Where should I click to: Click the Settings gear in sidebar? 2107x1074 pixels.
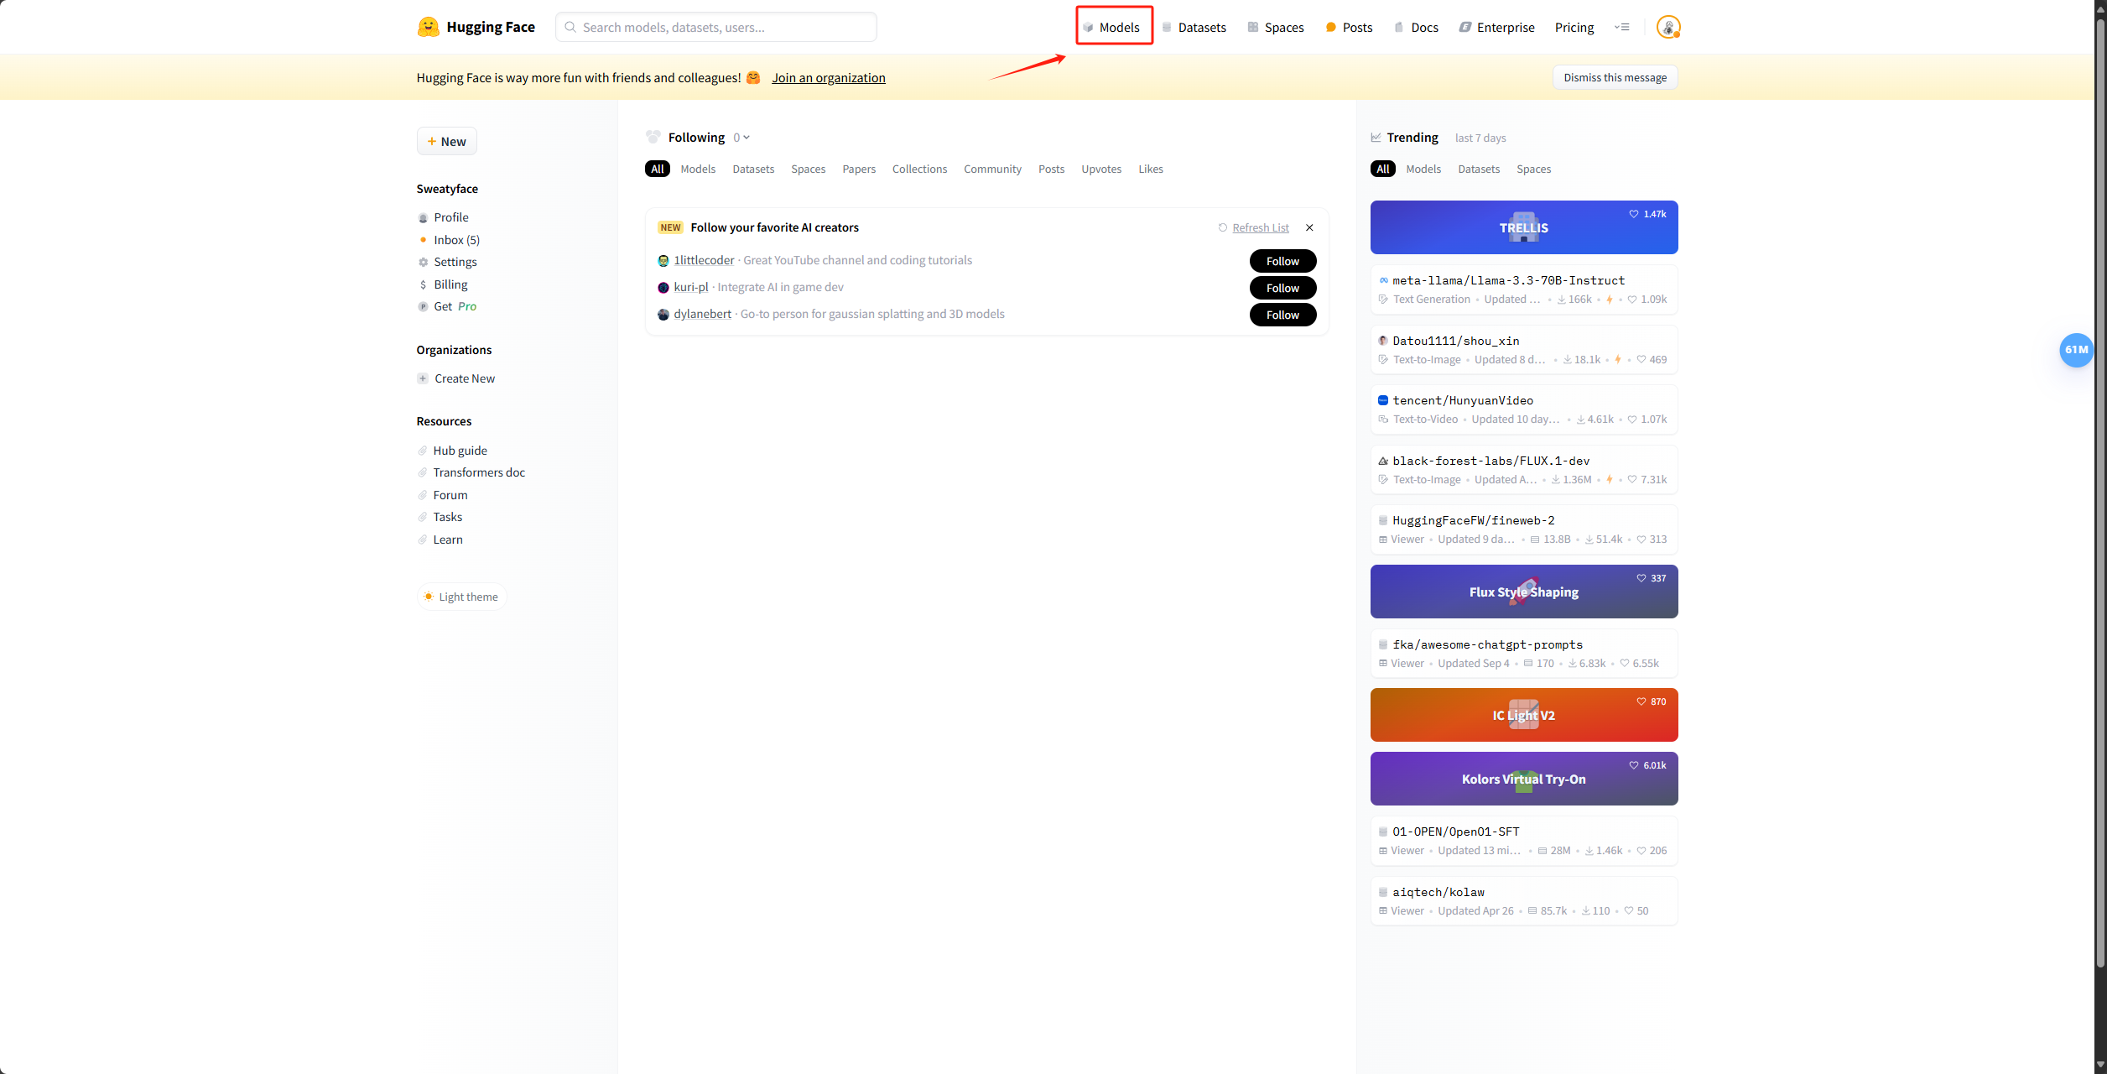click(x=424, y=262)
